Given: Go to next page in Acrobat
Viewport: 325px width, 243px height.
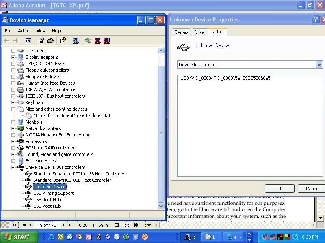Looking at the screenshot, I should pyautogui.click(x=64, y=225).
